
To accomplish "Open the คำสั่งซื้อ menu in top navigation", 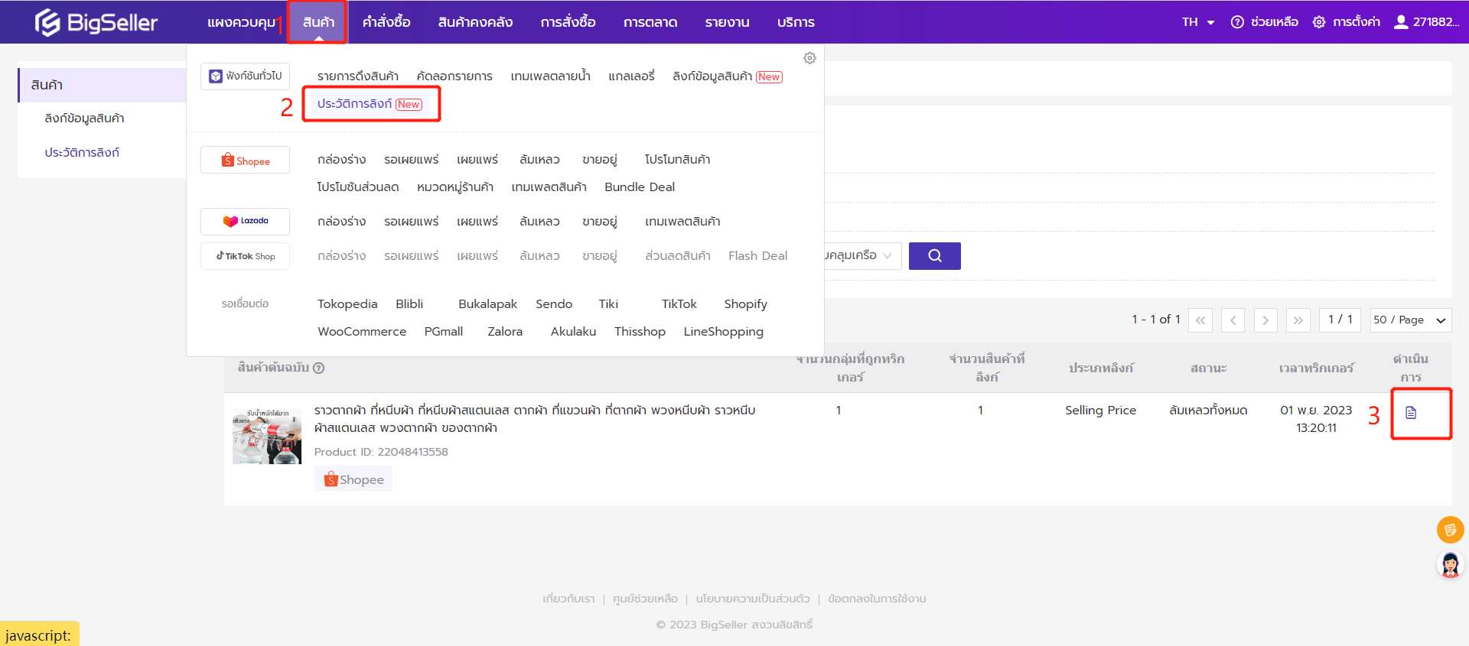I will click(x=386, y=22).
